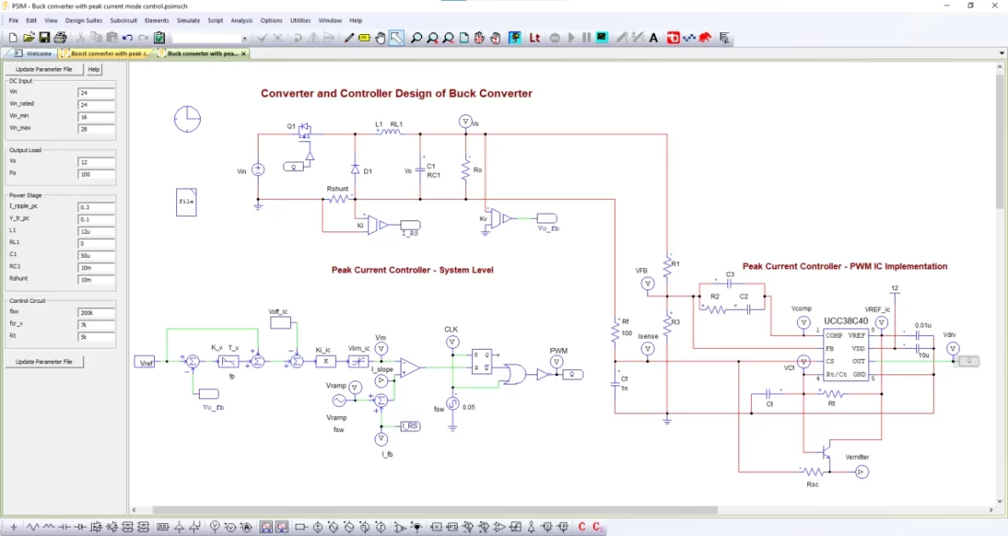Open the Simulate menu
1008x536 pixels.
point(188,20)
